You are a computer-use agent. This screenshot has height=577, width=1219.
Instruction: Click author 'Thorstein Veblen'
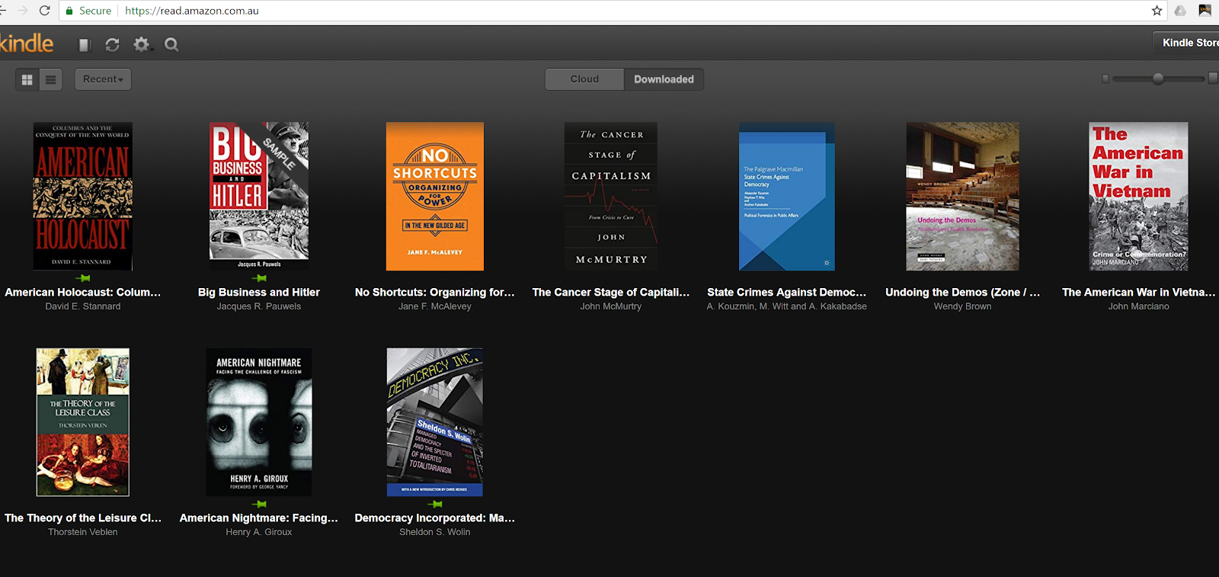83,532
